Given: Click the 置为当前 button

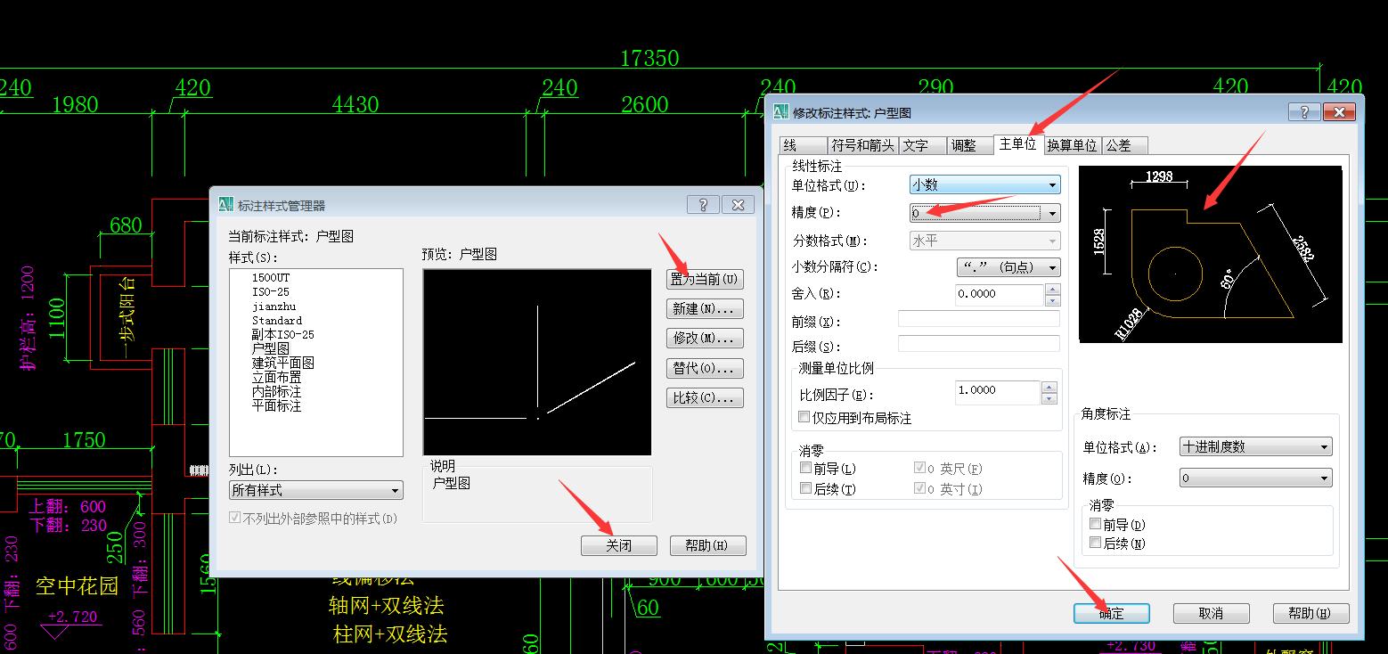Looking at the screenshot, I should [705, 279].
